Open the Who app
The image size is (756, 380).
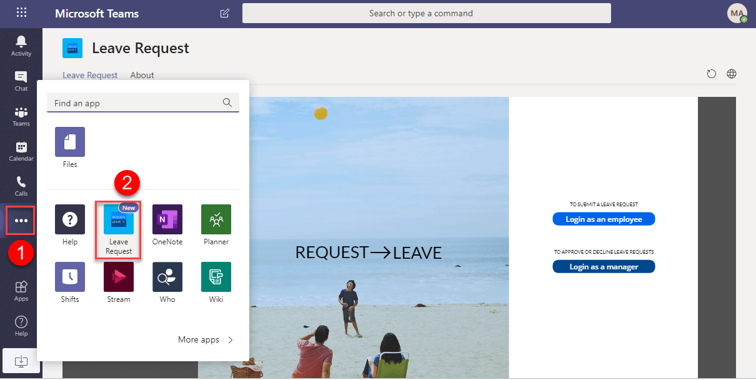click(167, 276)
